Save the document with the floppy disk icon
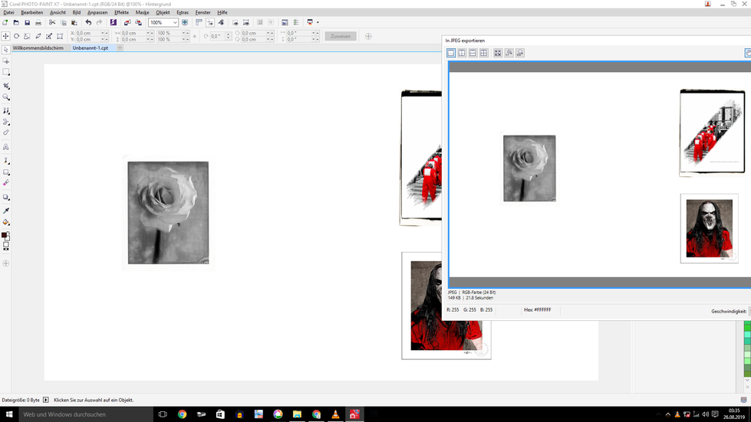The width and height of the screenshot is (751, 422). (28, 22)
